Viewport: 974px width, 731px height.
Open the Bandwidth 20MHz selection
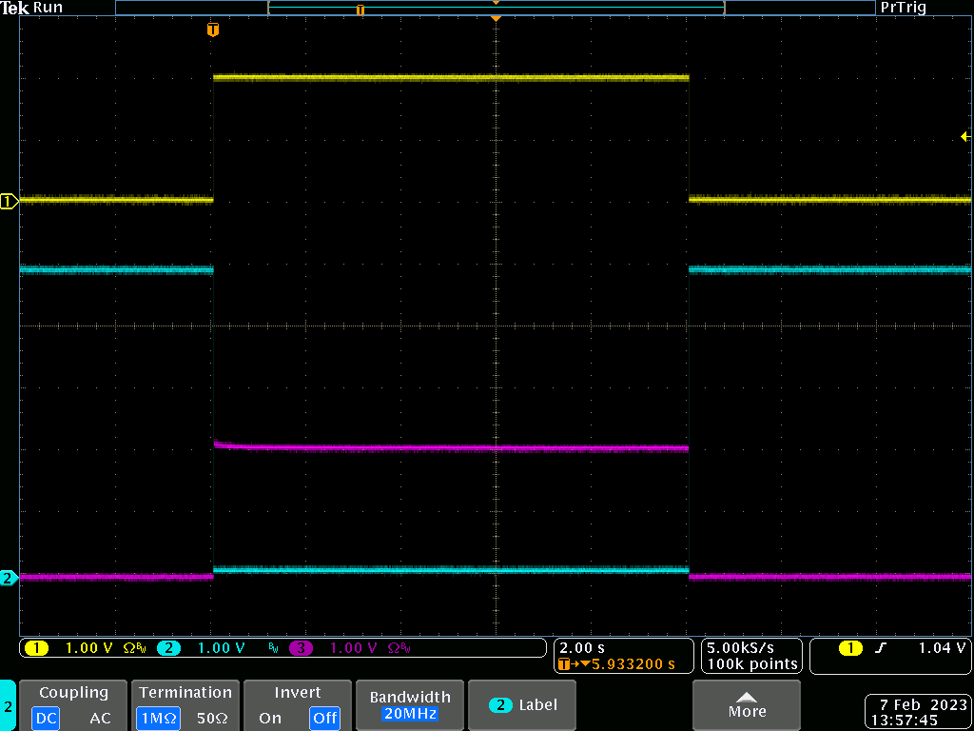pyautogui.click(x=409, y=705)
